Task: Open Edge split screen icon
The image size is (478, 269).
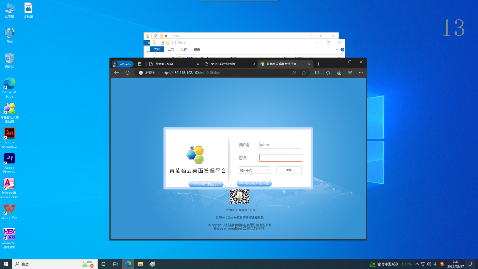Action: (x=317, y=73)
